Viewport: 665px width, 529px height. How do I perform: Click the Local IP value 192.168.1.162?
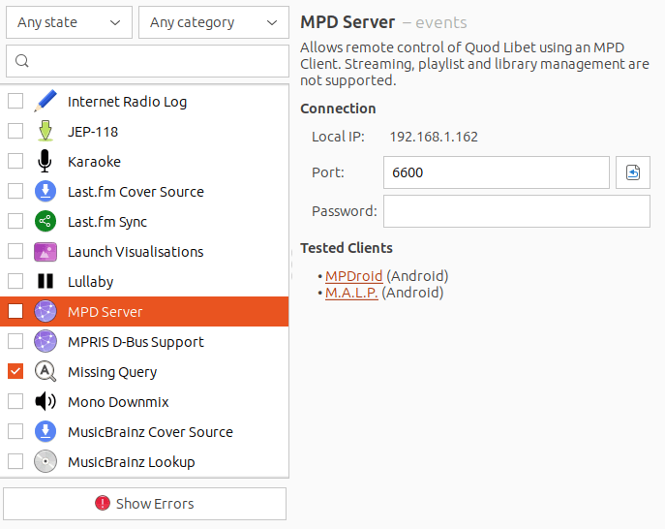click(434, 137)
